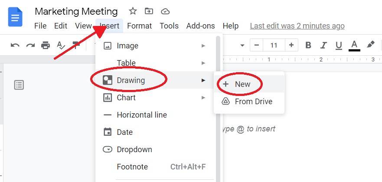Viewport: 382px width, 182px height.
Task: Increase the font size
Action: pyautogui.click(x=291, y=45)
